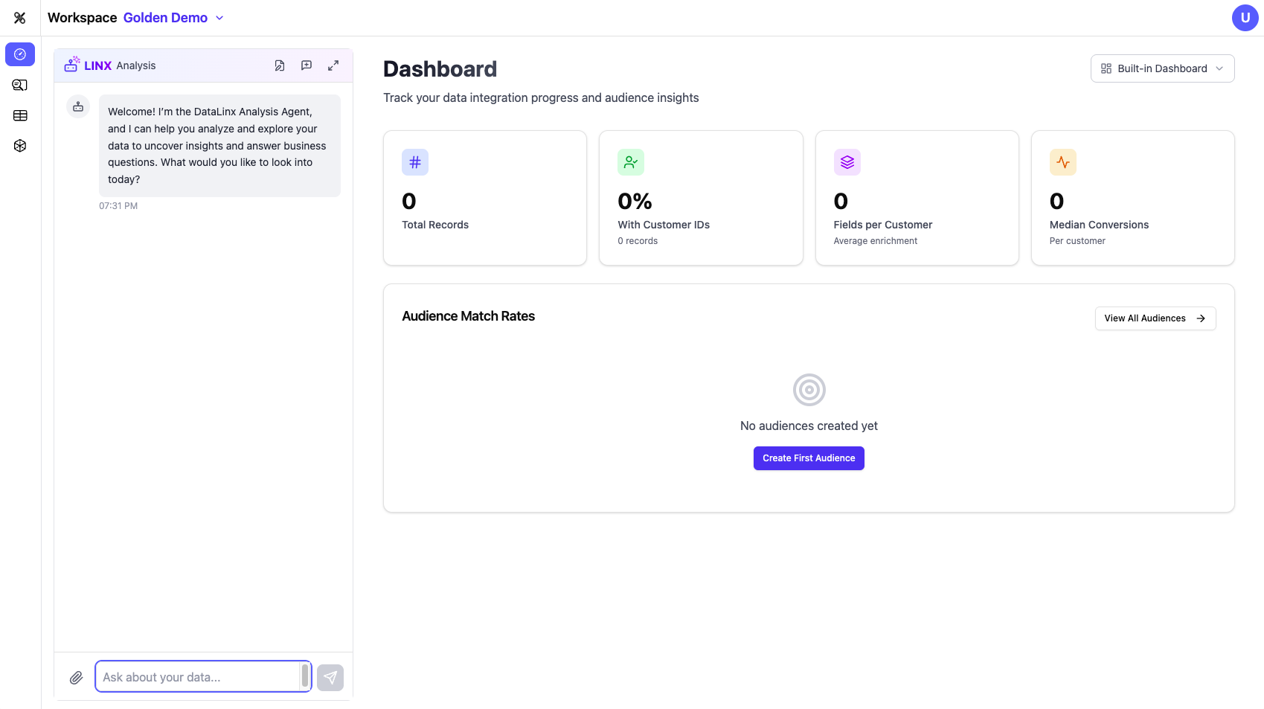Switch to the LINX Analysis panel header
This screenshot has width=1264, height=709.
coord(110,65)
